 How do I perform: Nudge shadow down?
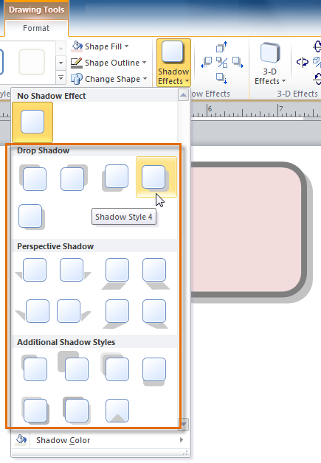click(x=222, y=79)
